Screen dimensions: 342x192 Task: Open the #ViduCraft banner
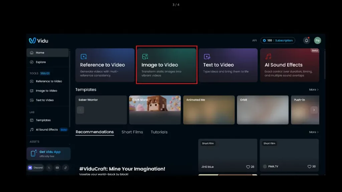pos(135,157)
